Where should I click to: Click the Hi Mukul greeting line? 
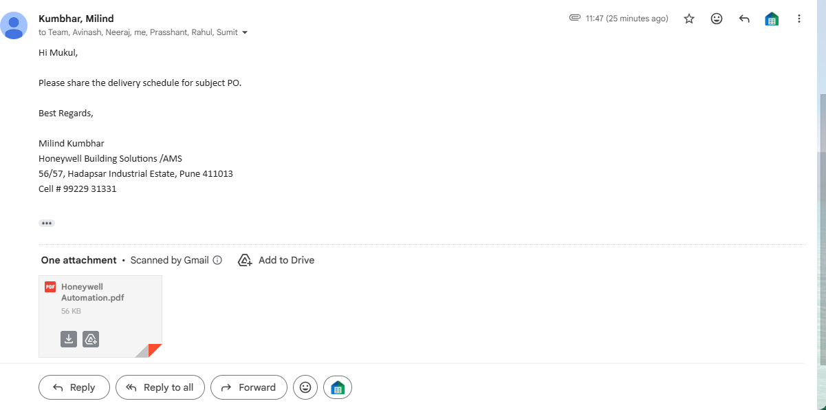pyautogui.click(x=58, y=52)
